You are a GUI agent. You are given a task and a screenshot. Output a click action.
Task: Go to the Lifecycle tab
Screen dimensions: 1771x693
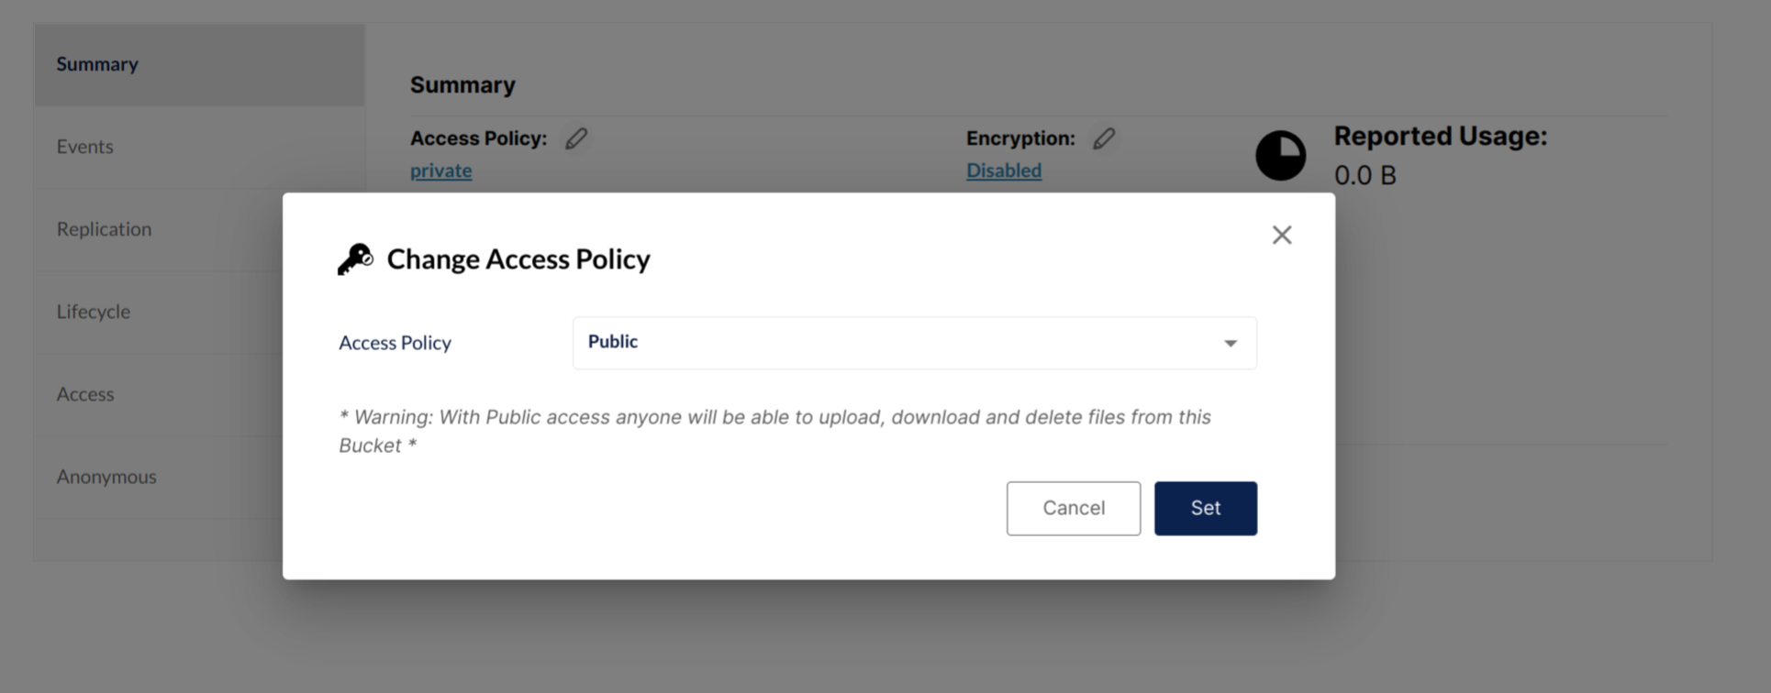[x=94, y=312]
